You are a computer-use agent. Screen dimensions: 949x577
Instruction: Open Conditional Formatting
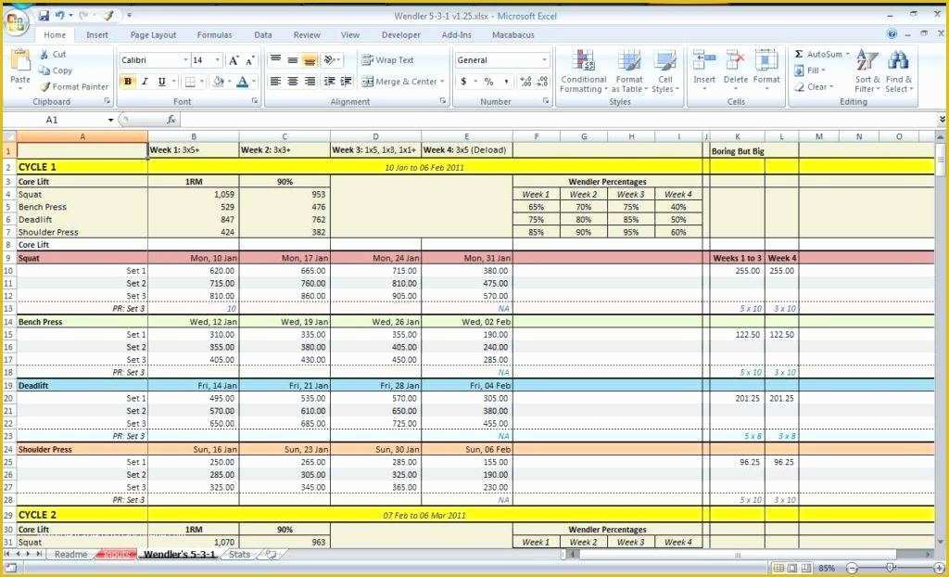(584, 71)
